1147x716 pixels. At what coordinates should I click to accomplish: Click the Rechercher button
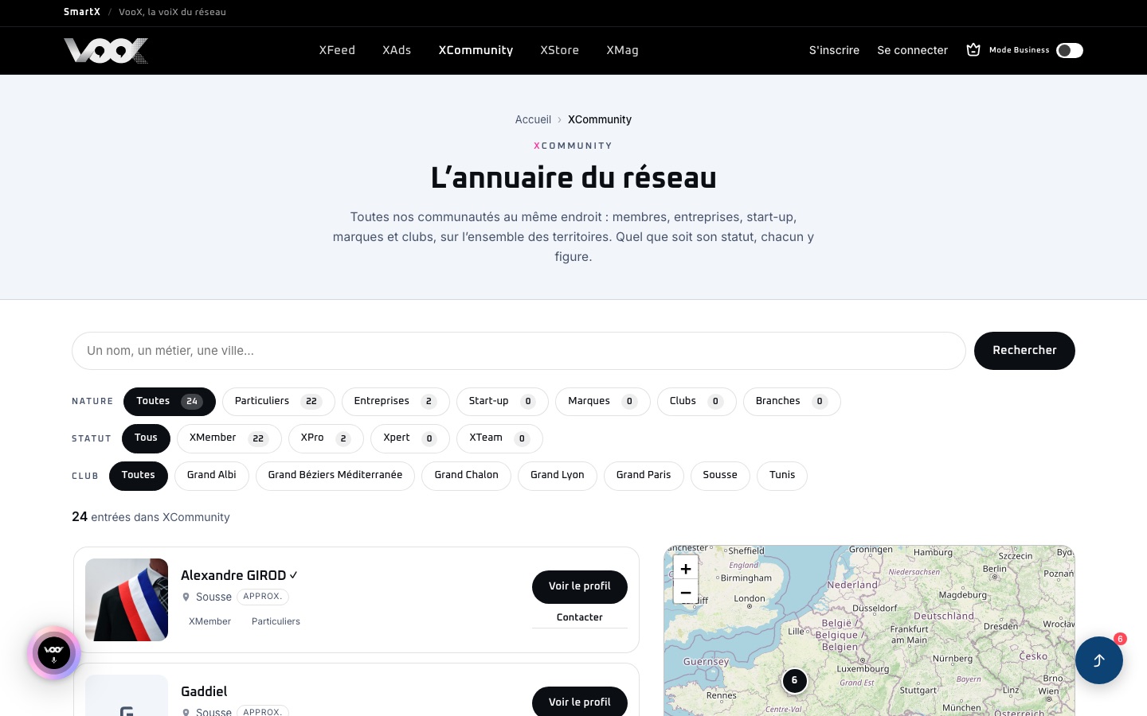tap(1024, 351)
